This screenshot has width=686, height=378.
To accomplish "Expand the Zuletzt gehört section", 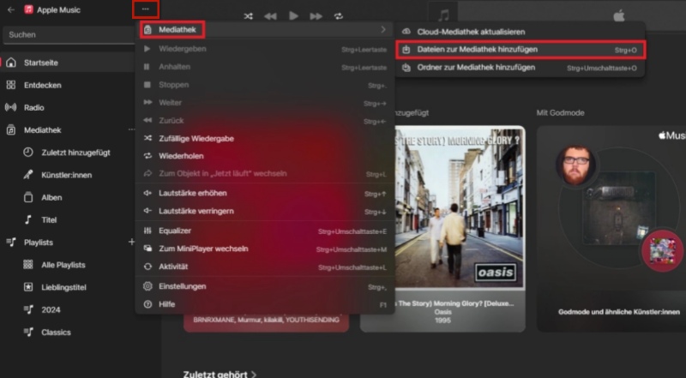I will [220, 374].
